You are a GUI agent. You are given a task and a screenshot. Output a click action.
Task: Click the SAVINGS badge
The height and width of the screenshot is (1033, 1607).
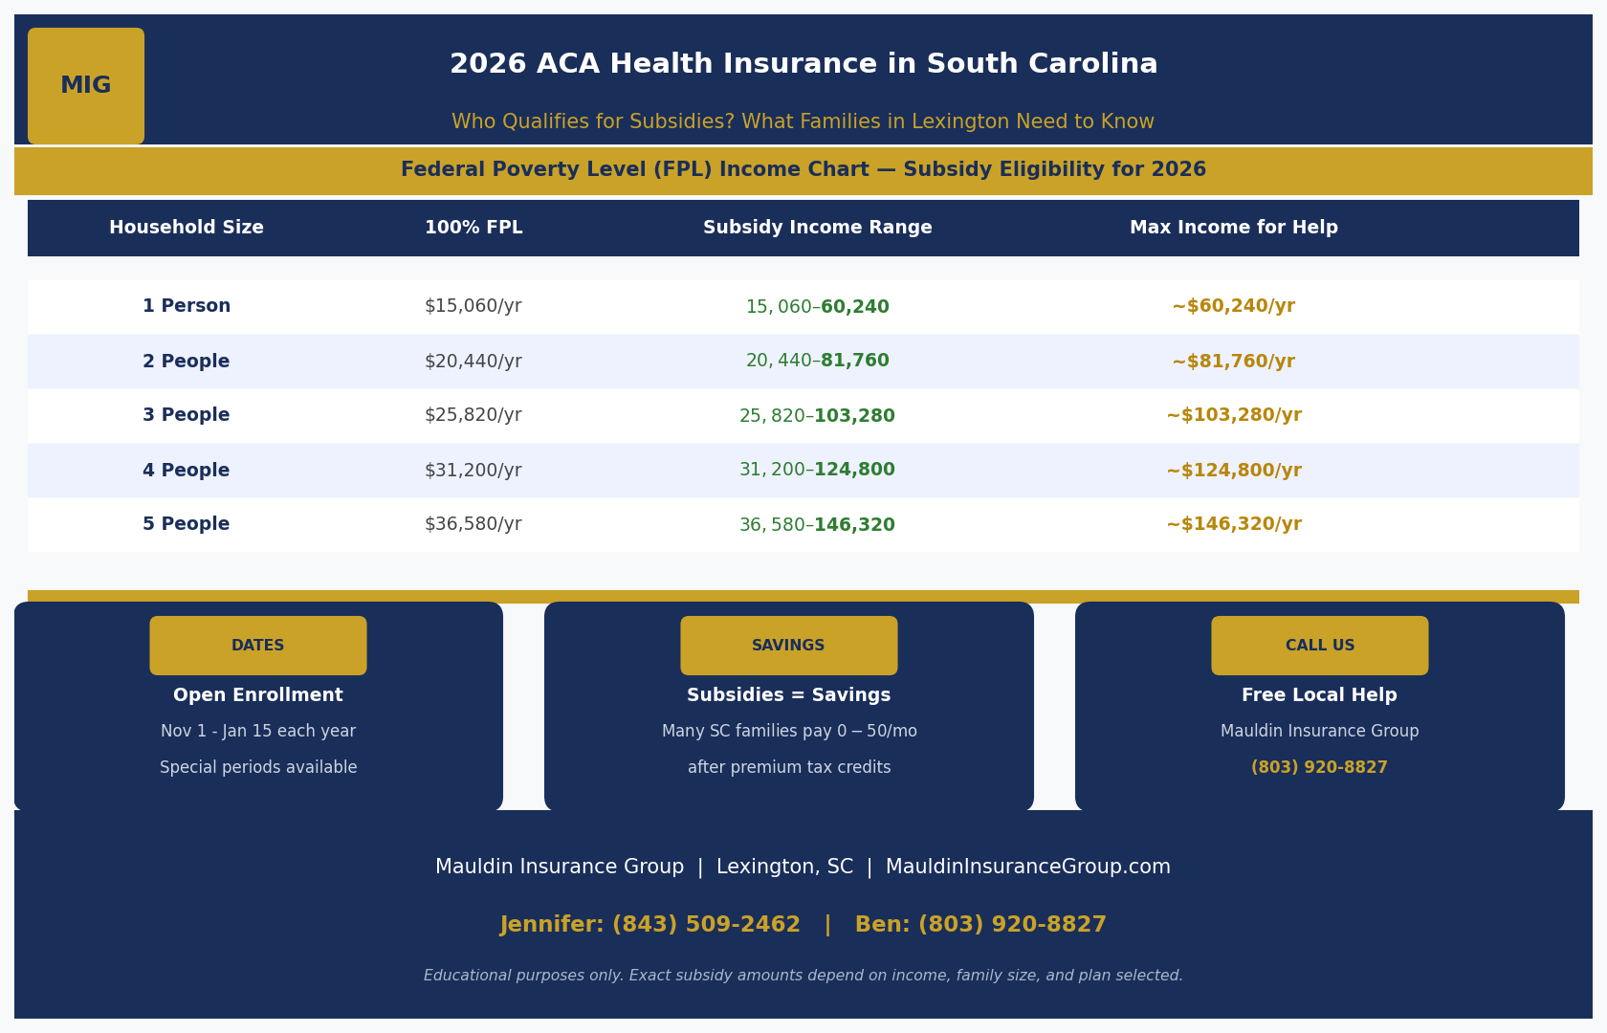pos(789,646)
